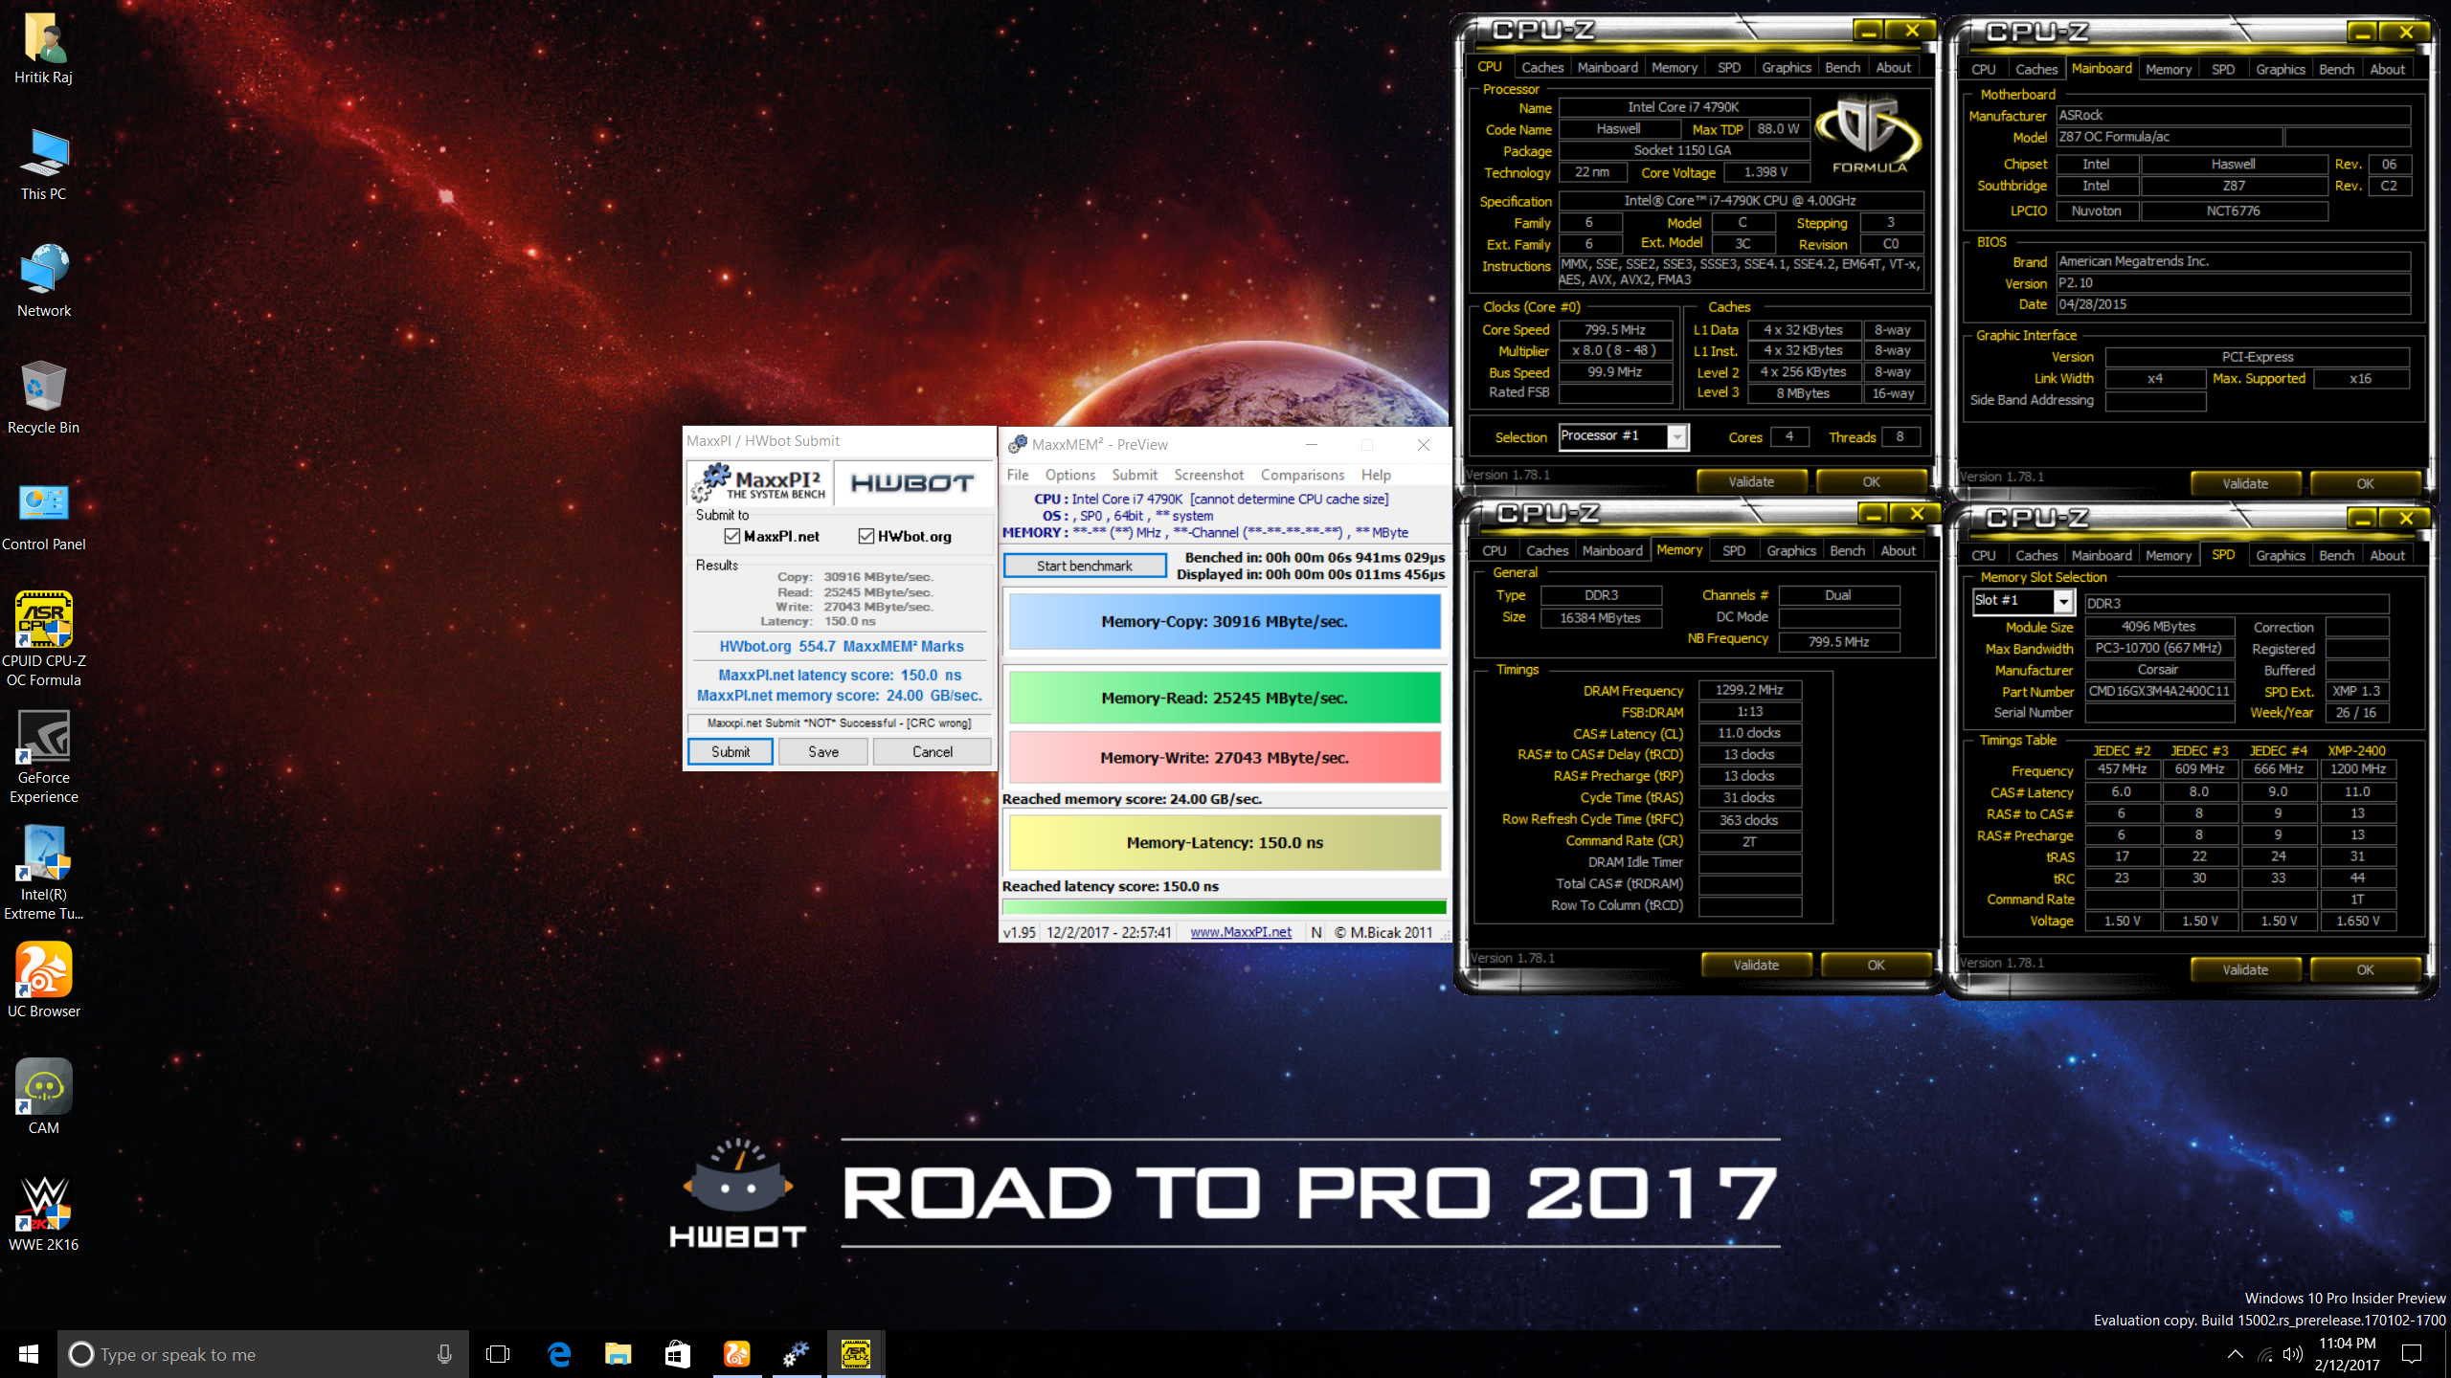Launch WWE 2K16 desktop shortcut
The width and height of the screenshot is (2451, 1378).
[44, 1213]
